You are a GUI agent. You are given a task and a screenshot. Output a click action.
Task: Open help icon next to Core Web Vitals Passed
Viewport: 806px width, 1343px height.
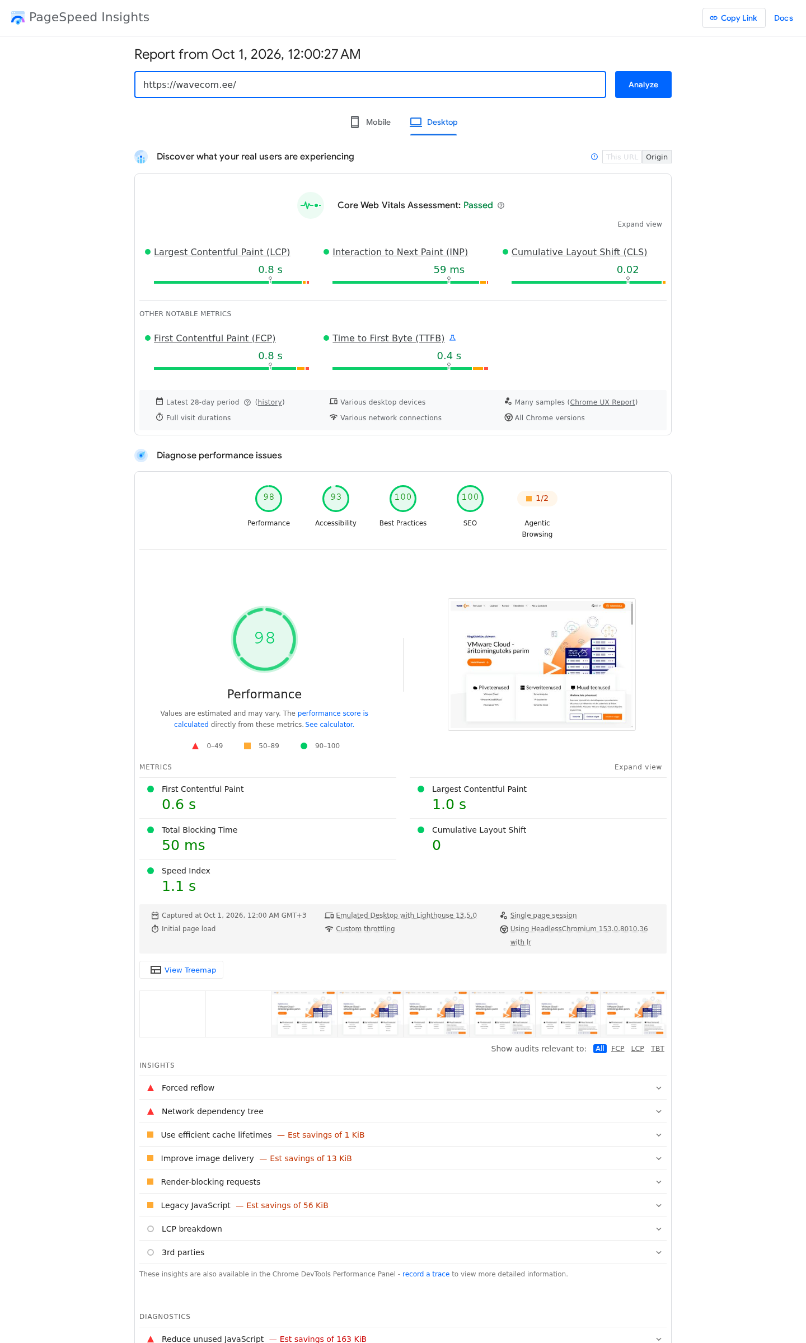(501, 205)
